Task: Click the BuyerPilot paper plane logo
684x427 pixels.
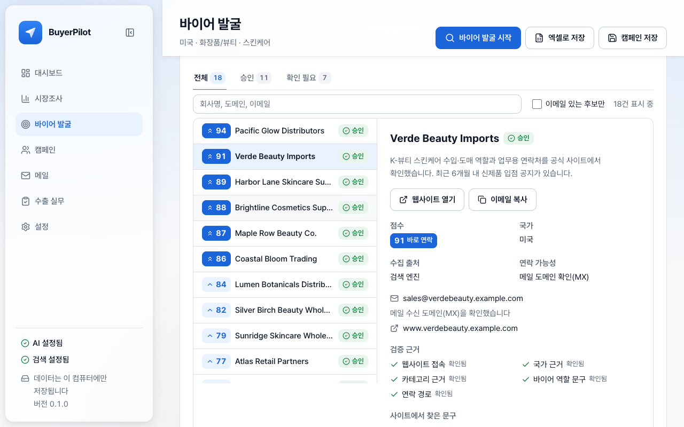Action: [x=30, y=33]
